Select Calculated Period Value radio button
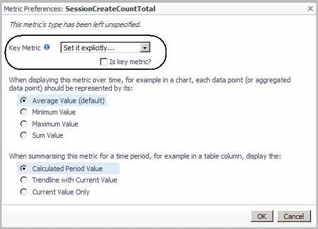The height and width of the screenshot is (229, 318). [x=24, y=169]
